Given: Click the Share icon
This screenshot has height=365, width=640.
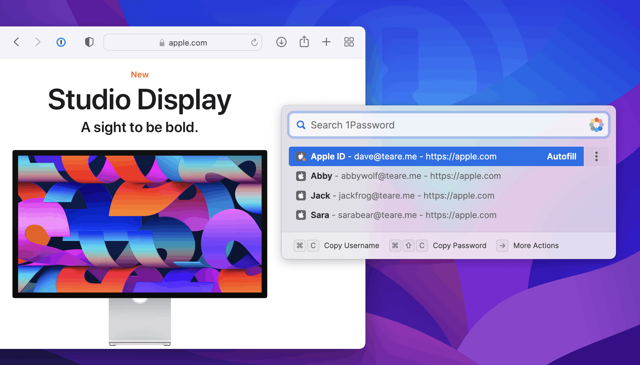Looking at the screenshot, I should pos(304,42).
